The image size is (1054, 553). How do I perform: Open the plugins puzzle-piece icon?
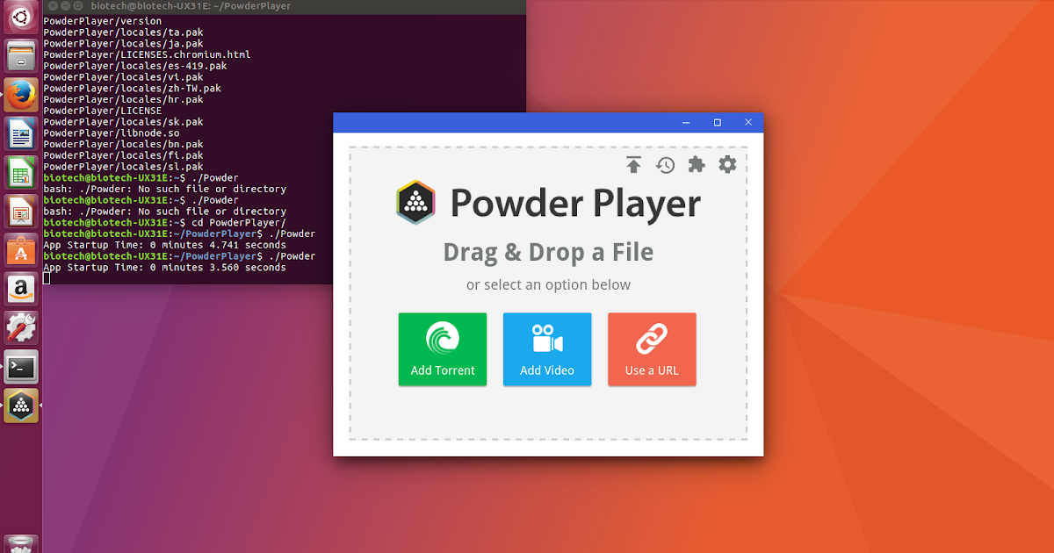(x=696, y=164)
